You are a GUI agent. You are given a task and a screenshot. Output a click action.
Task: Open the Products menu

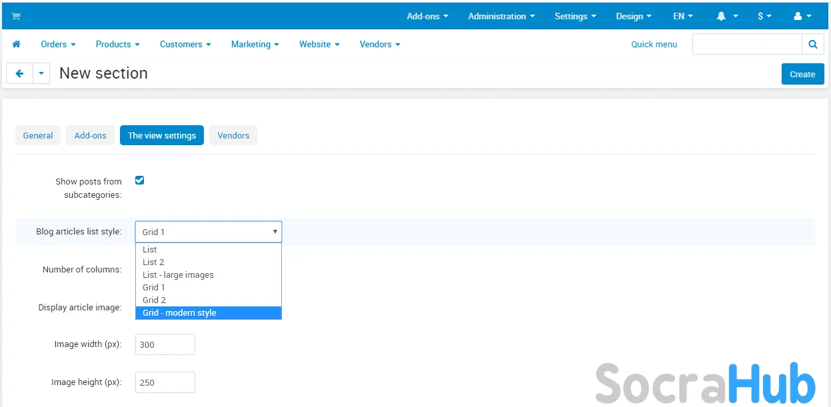coord(117,45)
